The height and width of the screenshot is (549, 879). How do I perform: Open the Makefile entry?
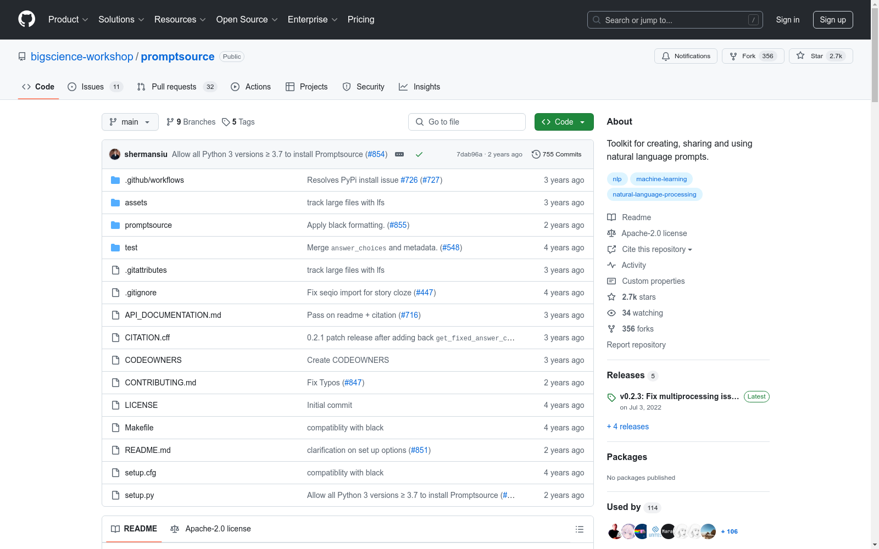139,428
